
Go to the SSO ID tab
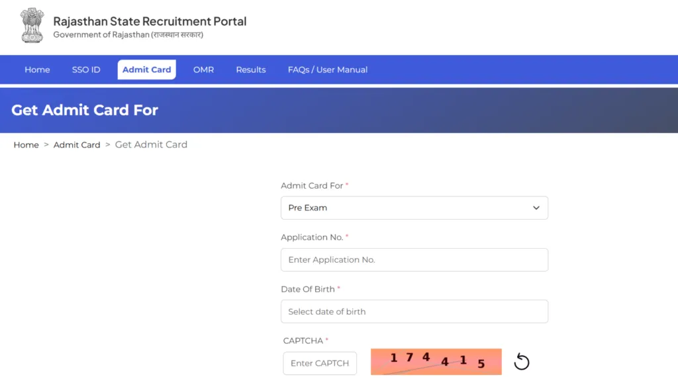click(x=86, y=69)
